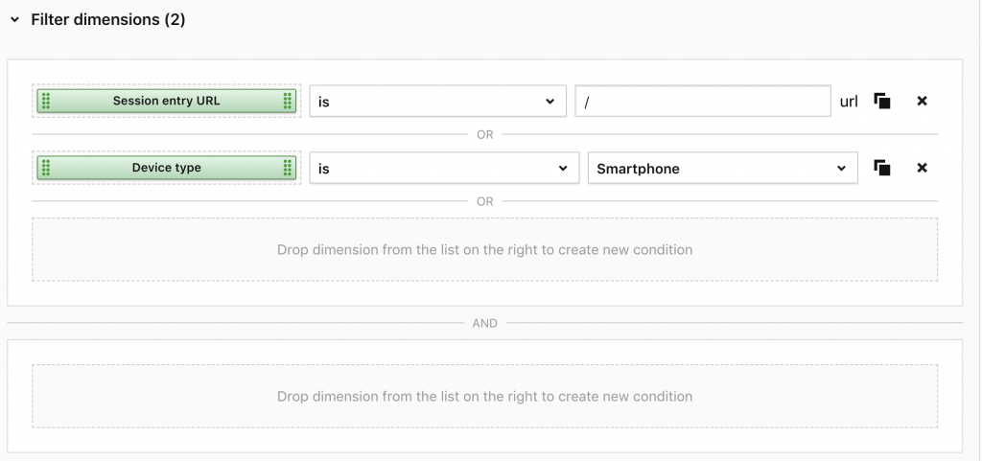Viewport: 982px width, 461px height.
Task: Select the Session entry URL dimension chip
Action: pos(166,101)
